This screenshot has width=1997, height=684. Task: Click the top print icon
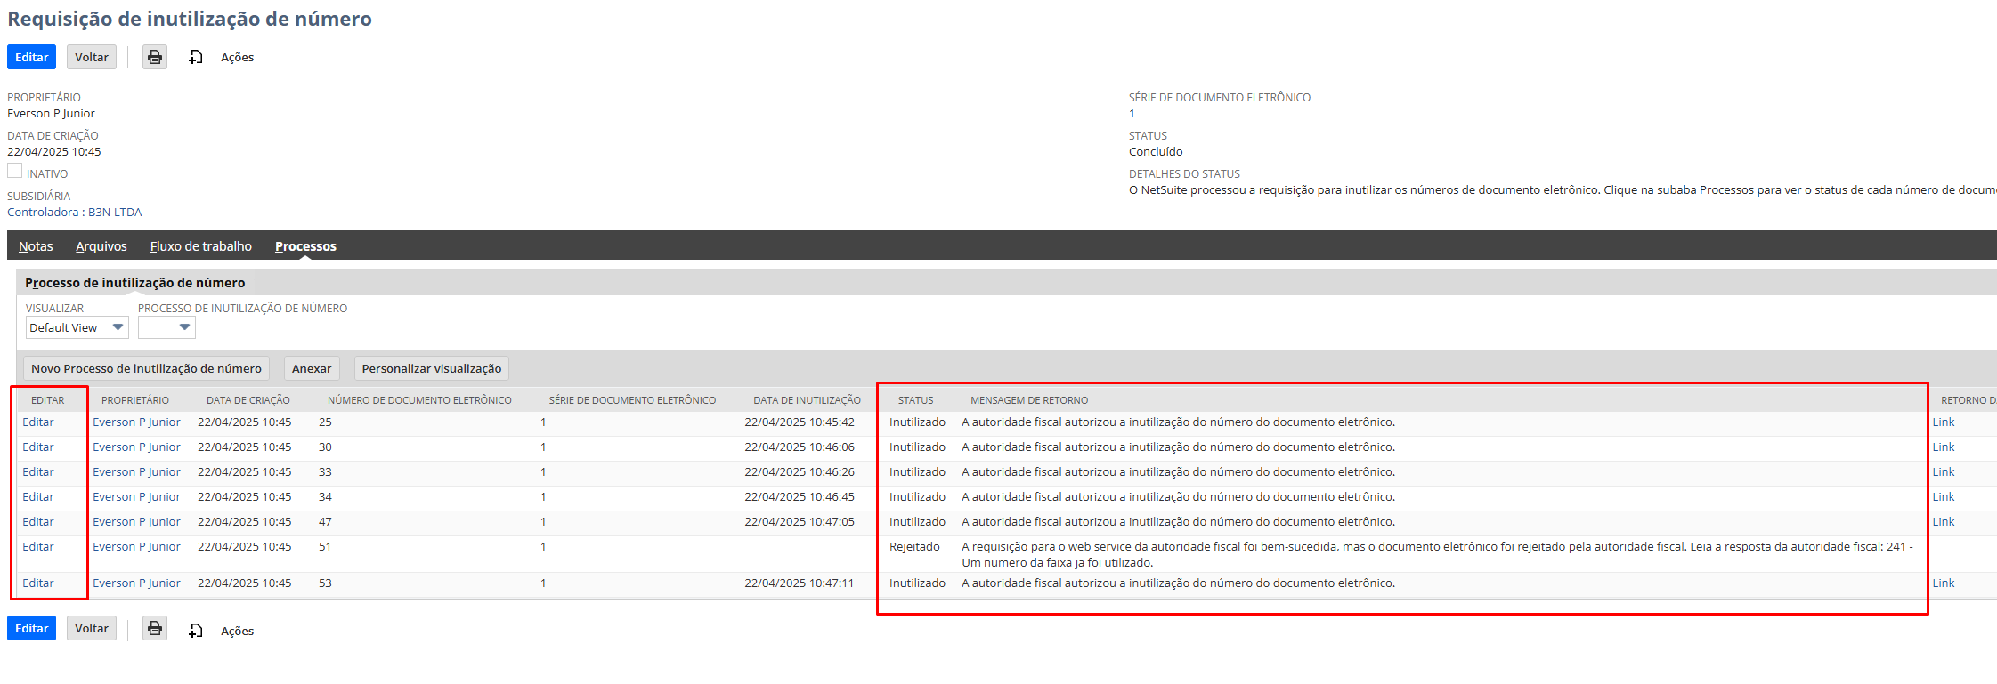click(x=155, y=57)
